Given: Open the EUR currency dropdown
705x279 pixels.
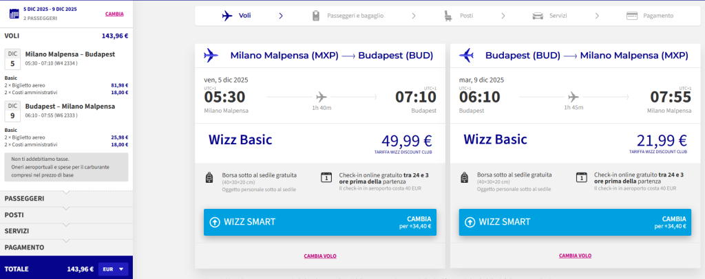Looking at the screenshot, I should [x=114, y=269].
